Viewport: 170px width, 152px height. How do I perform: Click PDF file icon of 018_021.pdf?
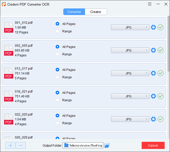9,96
